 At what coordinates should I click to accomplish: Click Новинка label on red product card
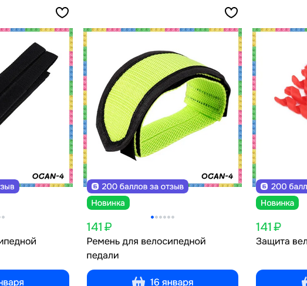tap(277, 203)
